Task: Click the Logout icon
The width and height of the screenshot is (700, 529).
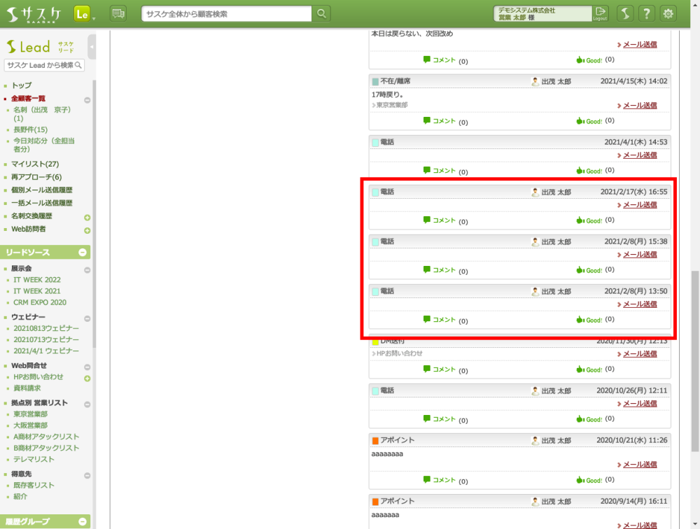Action: click(600, 13)
